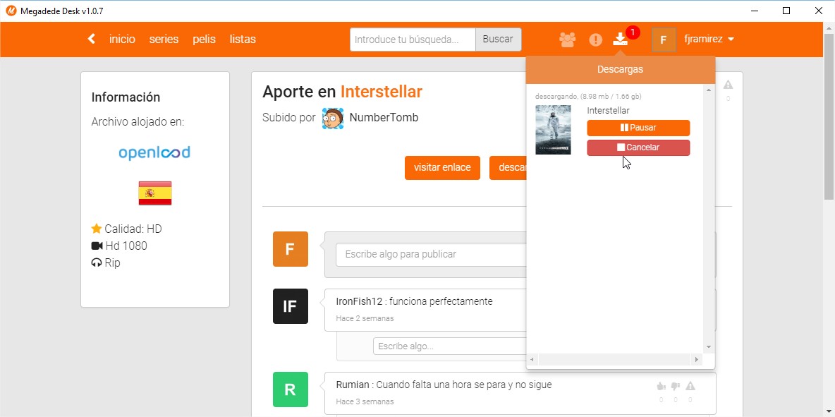Viewport: 835px width, 417px height.
Task: Click the 'Interstellar' title in downloads panel
Action: pyautogui.click(x=608, y=111)
